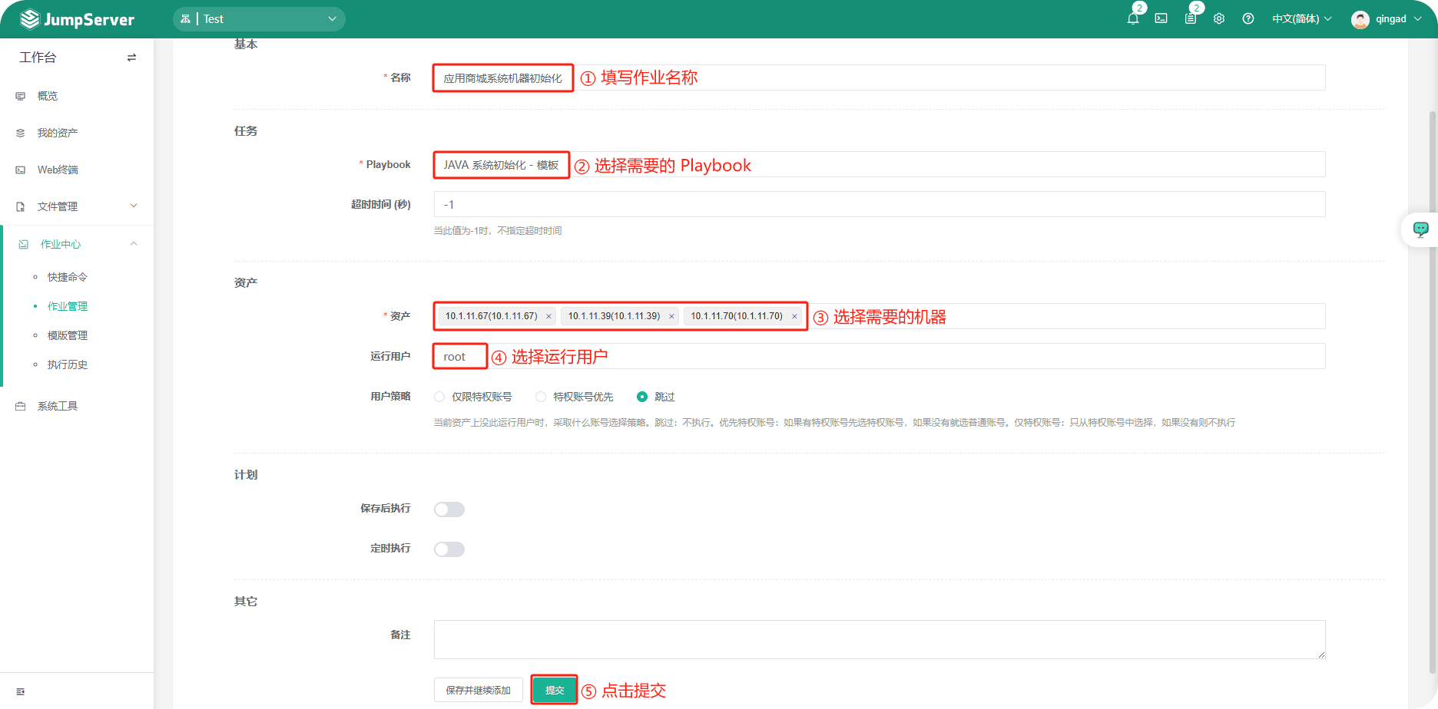Click the My Assets stack icon in the sidebar
The height and width of the screenshot is (709, 1438).
pyautogui.click(x=21, y=133)
